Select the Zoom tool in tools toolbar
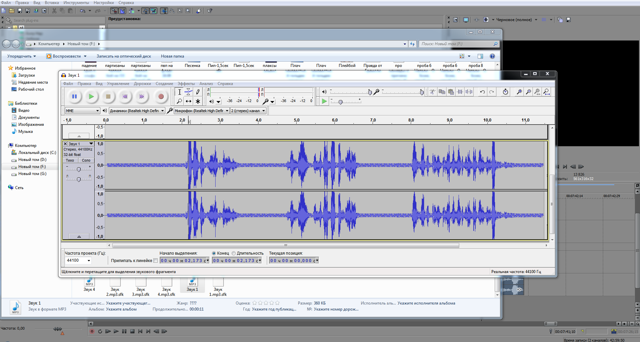Screen dimensions: 640x342 (x=179, y=101)
